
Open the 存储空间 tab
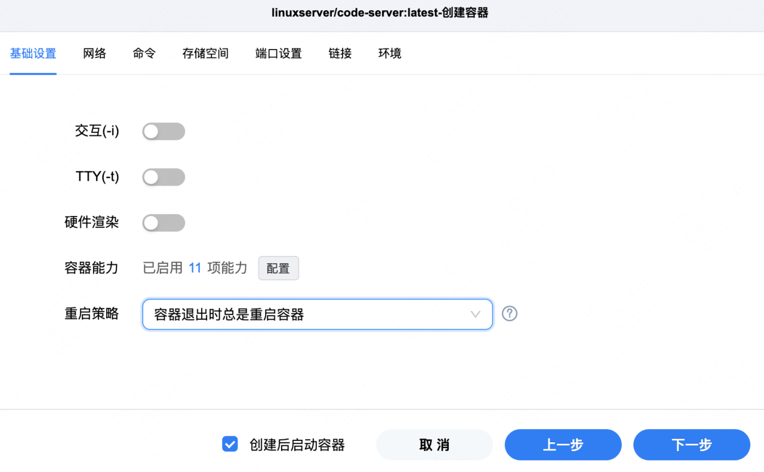(x=205, y=53)
